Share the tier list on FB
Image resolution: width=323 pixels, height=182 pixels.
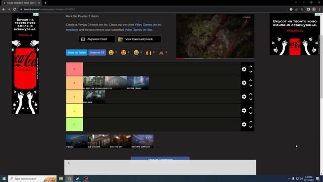[97, 53]
